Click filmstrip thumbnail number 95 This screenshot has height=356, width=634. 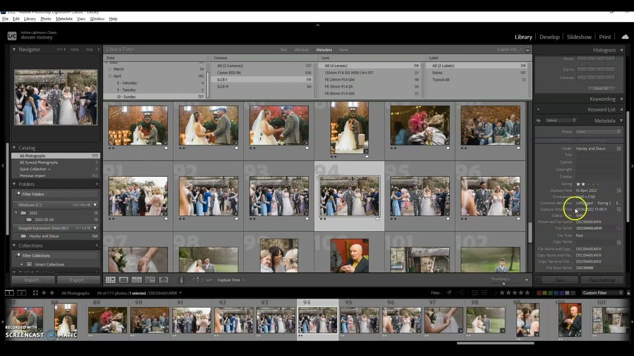click(360, 320)
